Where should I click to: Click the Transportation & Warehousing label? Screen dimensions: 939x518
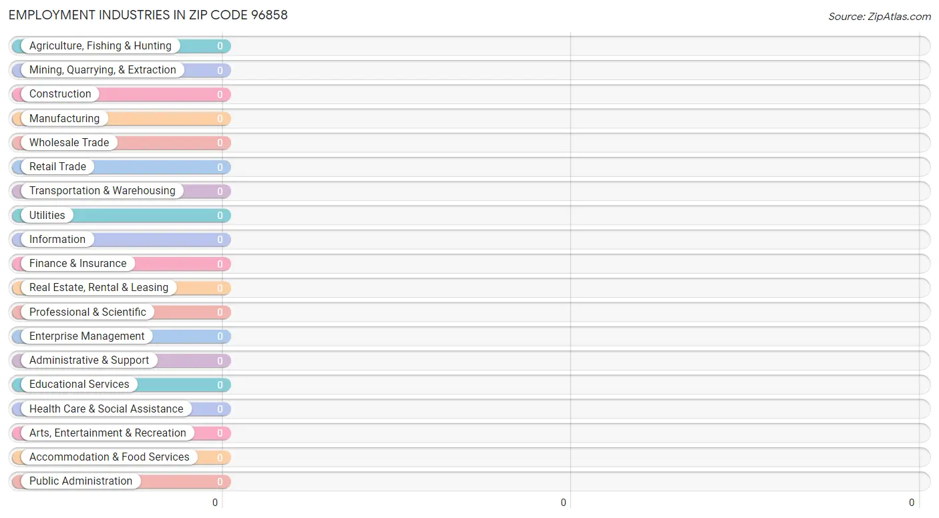(x=102, y=191)
